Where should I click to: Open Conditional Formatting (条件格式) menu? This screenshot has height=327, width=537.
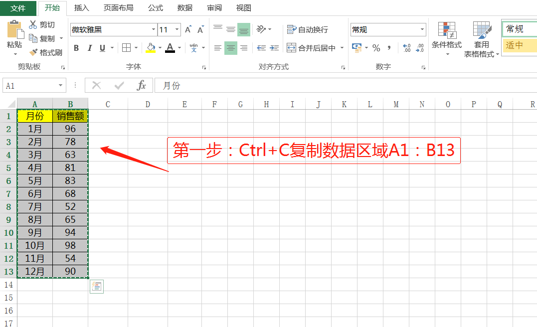[447, 39]
